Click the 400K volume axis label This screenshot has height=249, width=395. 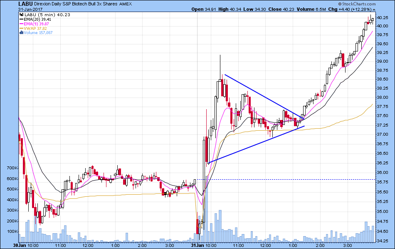click(12, 200)
